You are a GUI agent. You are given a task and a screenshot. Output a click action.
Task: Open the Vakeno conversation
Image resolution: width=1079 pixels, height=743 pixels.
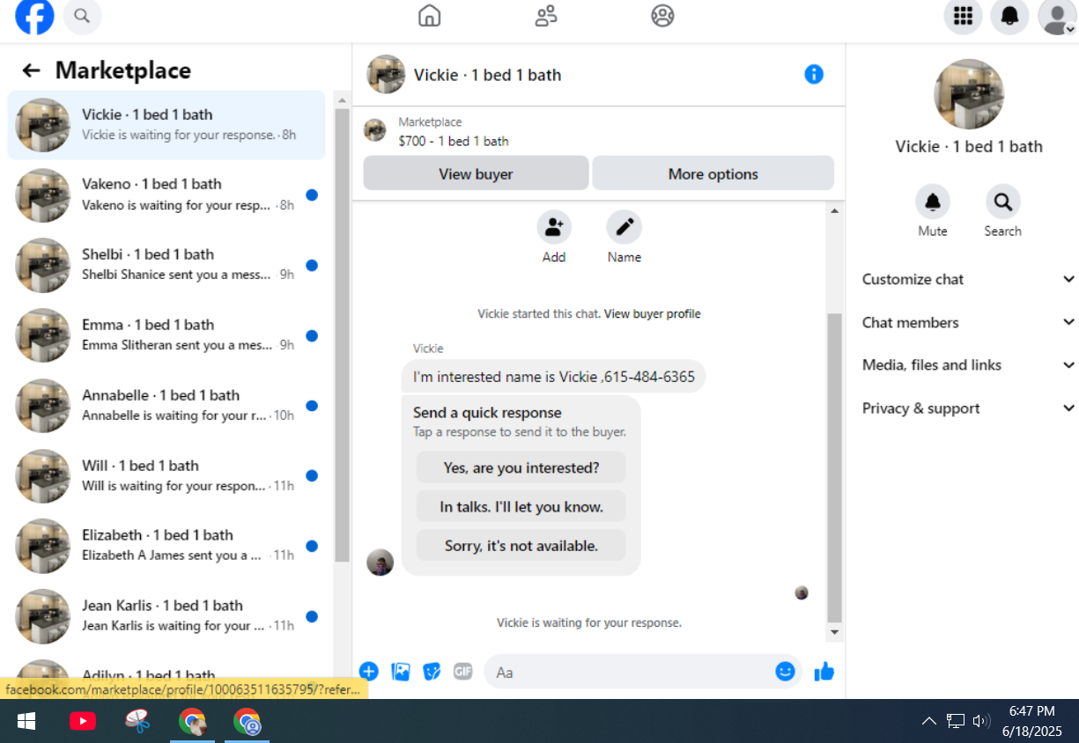click(166, 195)
